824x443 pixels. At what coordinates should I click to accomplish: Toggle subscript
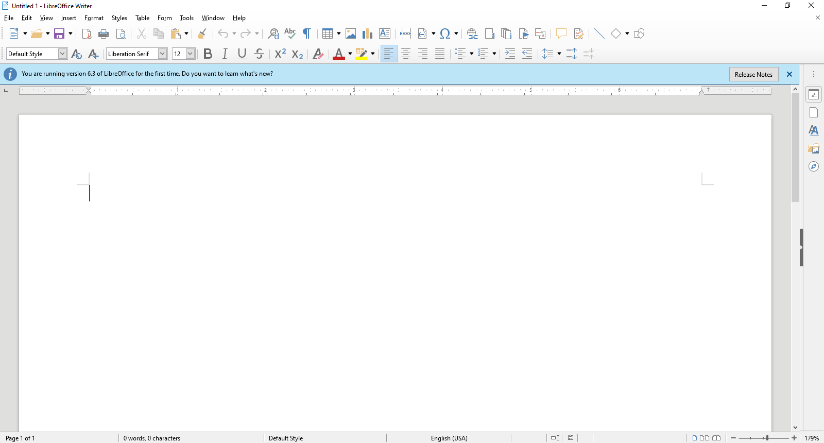coord(297,54)
